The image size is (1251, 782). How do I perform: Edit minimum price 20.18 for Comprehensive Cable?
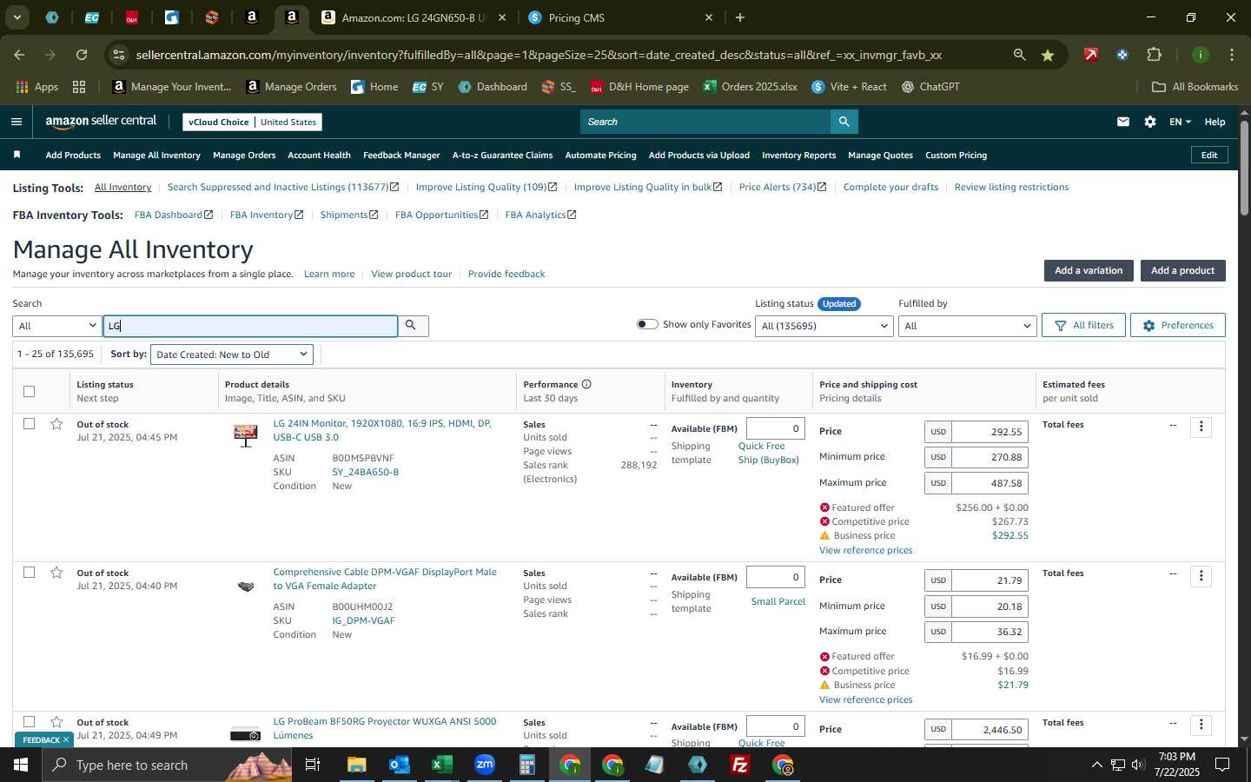point(990,606)
